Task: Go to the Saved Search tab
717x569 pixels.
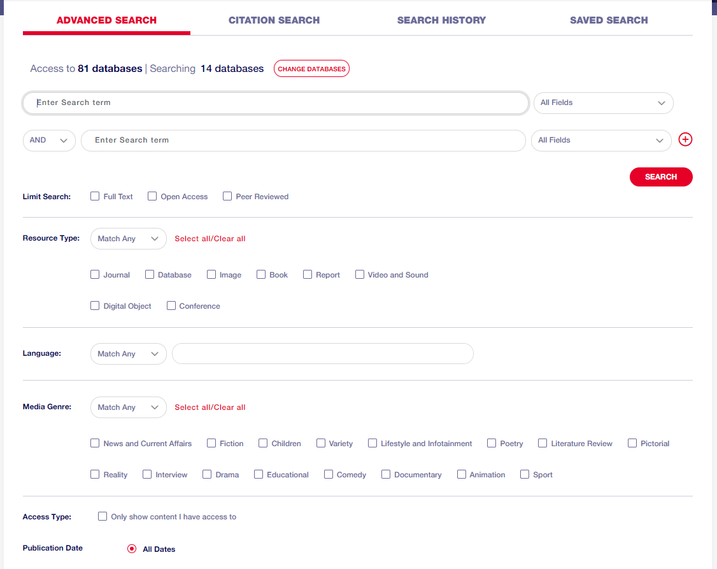Action: pos(609,20)
